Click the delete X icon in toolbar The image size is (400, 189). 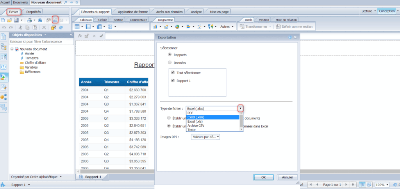tap(44, 27)
